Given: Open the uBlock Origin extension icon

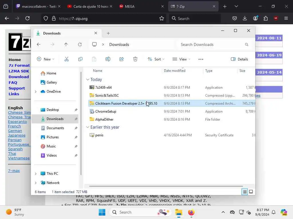Looking at the screenshot, I should click(x=276, y=18).
